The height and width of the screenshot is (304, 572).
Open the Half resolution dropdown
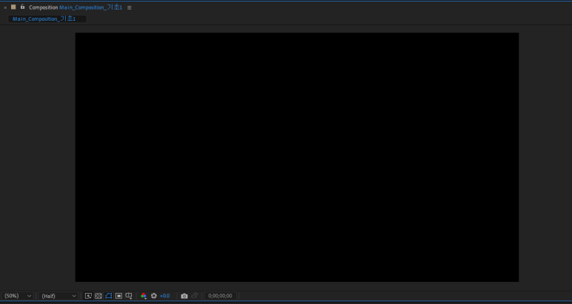[58, 296]
